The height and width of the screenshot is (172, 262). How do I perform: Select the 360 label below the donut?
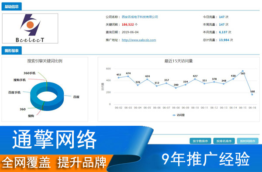click(x=23, y=109)
